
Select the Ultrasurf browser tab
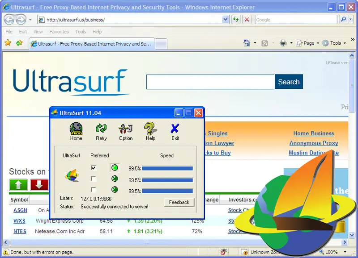click(x=92, y=44)
